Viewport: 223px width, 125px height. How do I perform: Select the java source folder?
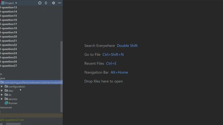[x=2, y=78]
